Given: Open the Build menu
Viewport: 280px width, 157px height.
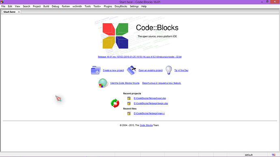Looking at the screenshot, I should 46,6.
